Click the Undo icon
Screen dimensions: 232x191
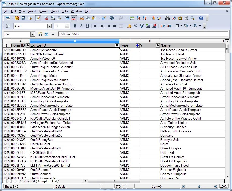(x=111, y=18)
